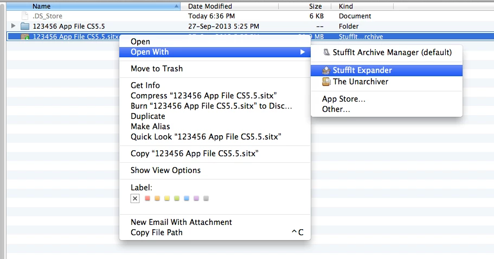
Task: Choose Open from the context menu
Action: click(x=215, y=42)
